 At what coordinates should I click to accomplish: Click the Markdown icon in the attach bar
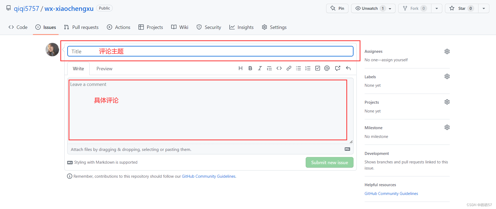347,149
